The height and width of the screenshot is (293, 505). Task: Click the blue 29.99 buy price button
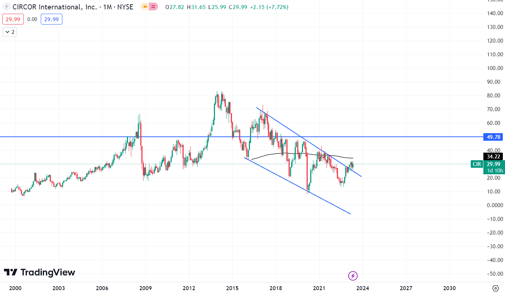click(x=52, y=19)
